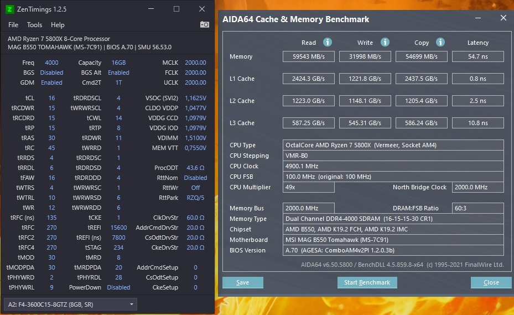Click the Chipset field AMD B550
This screenshot has width=514, height=315.
[x=393, y=229]
